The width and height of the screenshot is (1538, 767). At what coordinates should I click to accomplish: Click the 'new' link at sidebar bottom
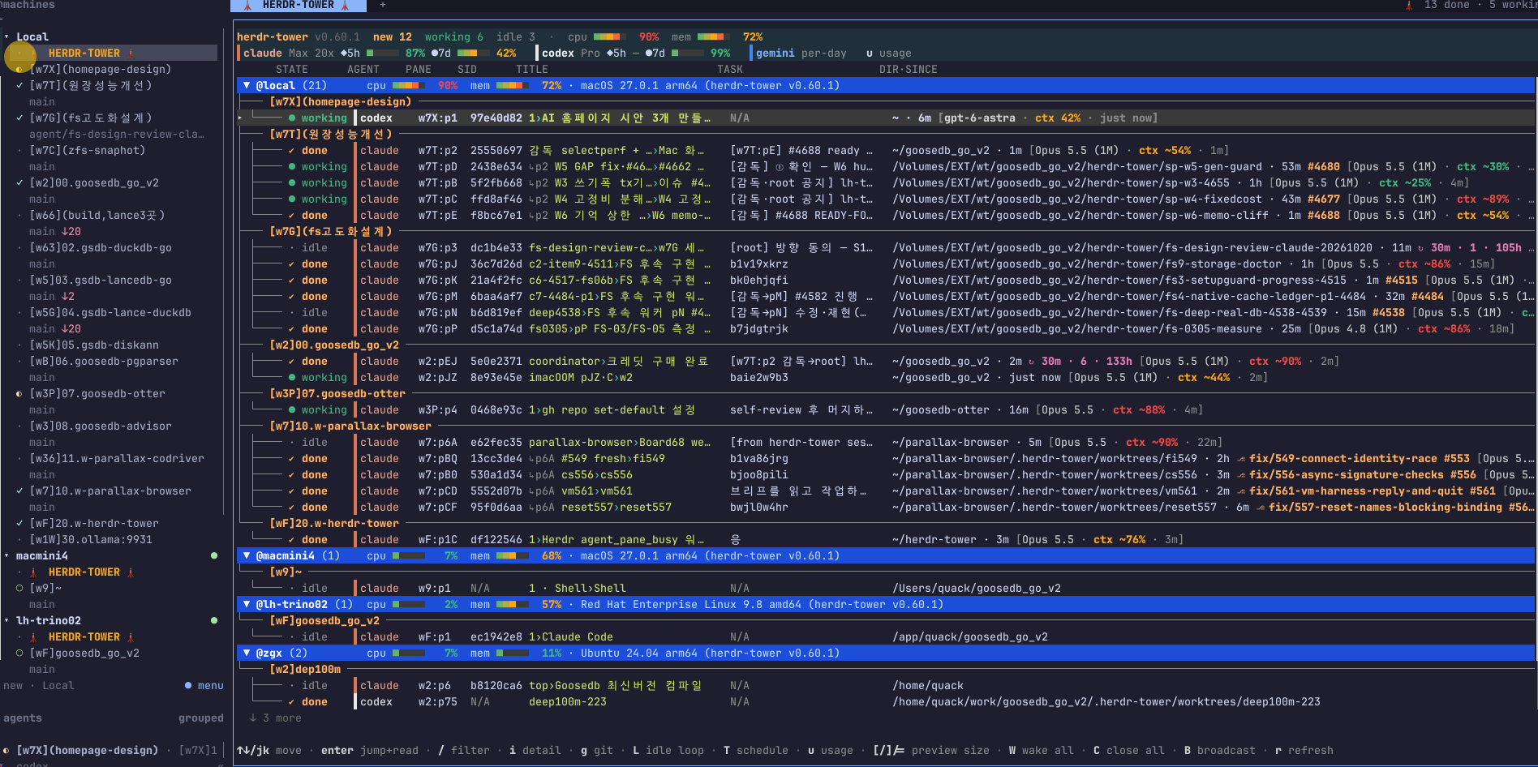tap(13, 686)
